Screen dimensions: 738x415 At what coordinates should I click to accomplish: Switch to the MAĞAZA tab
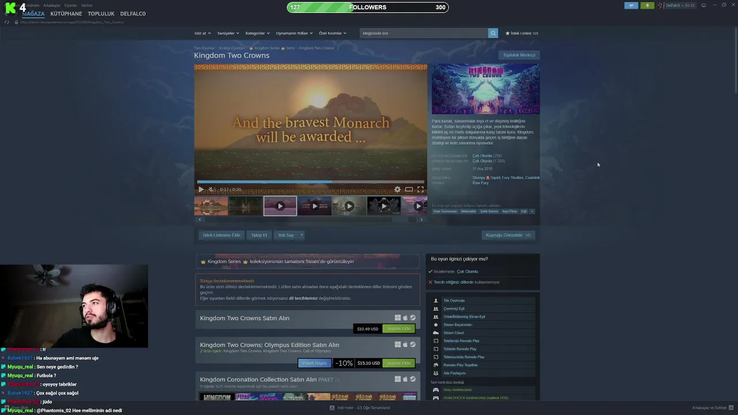click(33, 14)
